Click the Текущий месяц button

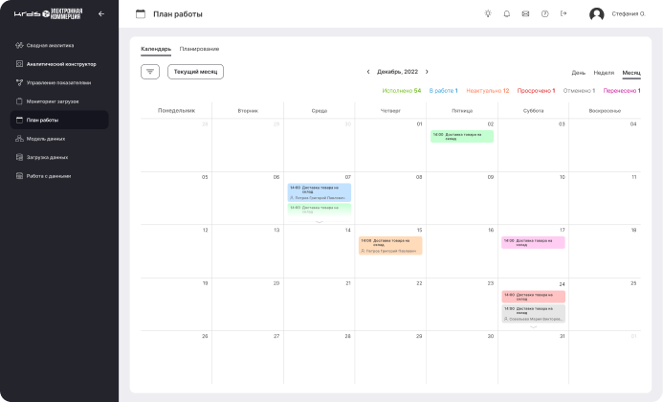(x=195, y=72)
